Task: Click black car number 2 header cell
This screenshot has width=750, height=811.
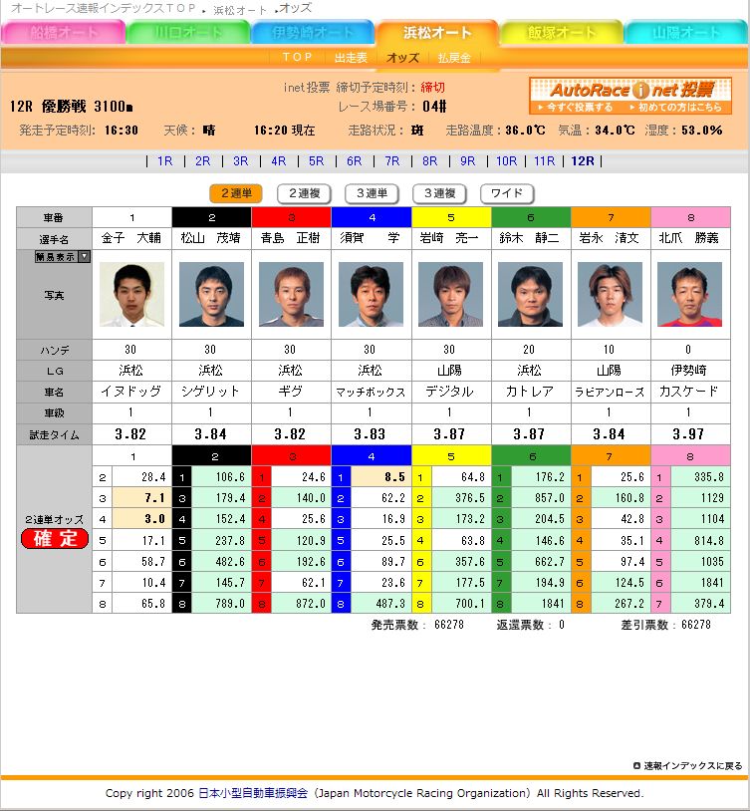Action: coord(211,217)
